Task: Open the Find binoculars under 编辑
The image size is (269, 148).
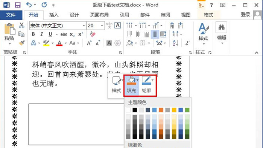Action: click(x=221, y=27)
